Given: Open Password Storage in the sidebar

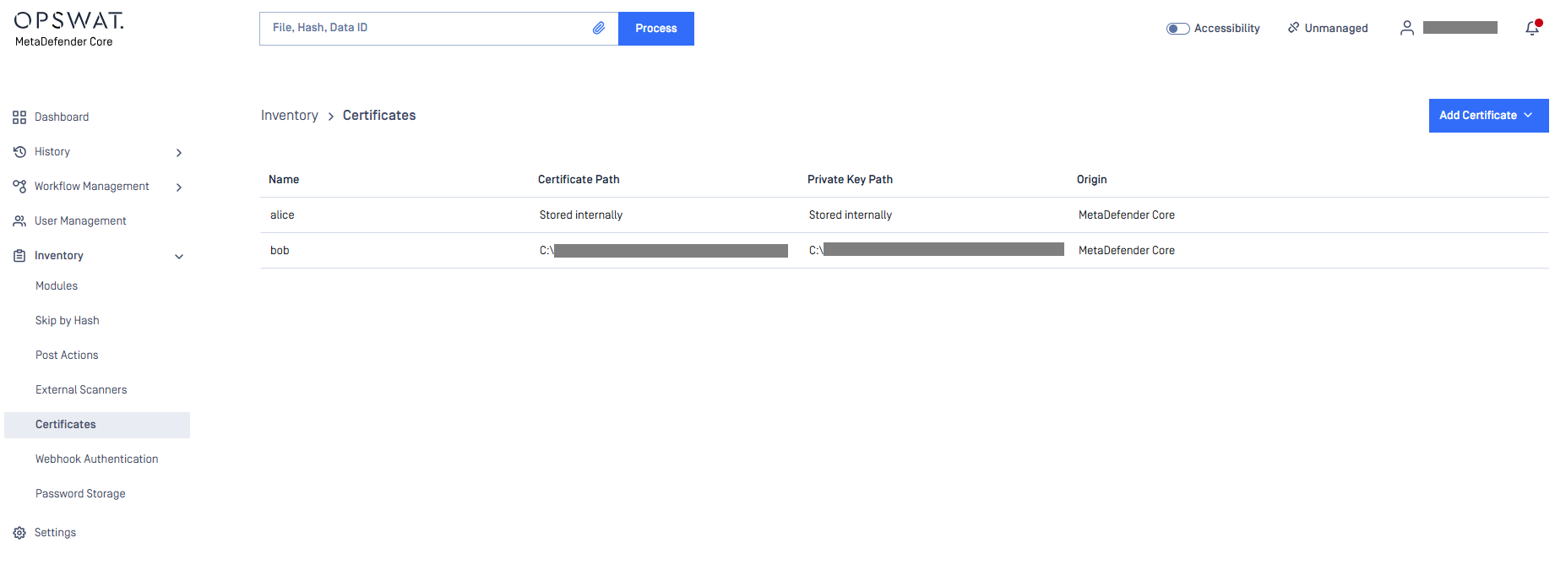Looking at the screenshot, I should 80,494.
